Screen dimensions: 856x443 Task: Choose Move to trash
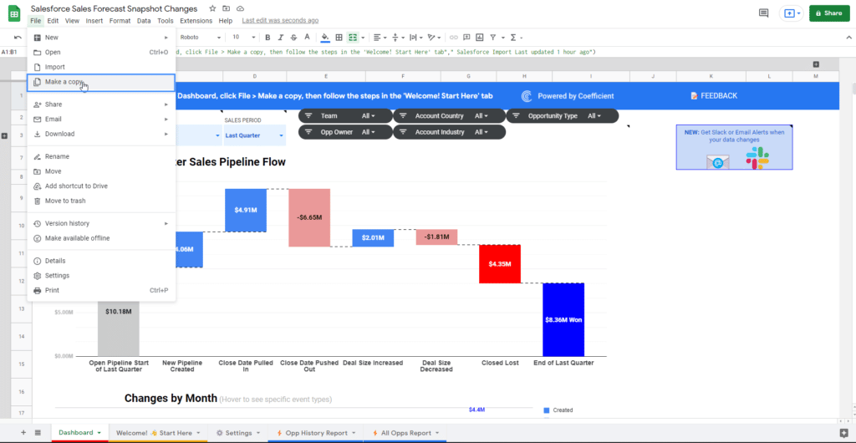[101, 201]
